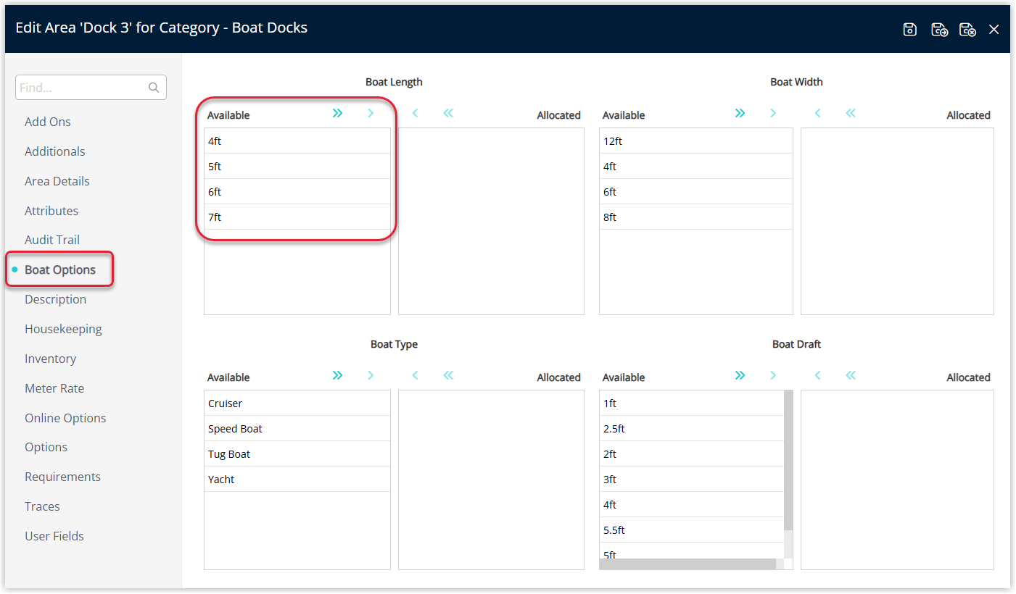Open Attributes section
This screenshot has height=594, width=1016.
(51, 211)
